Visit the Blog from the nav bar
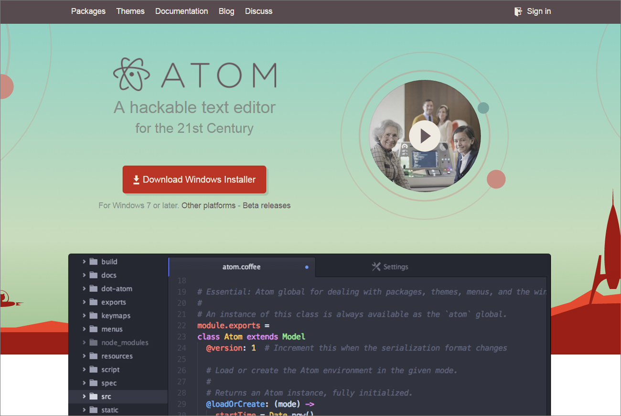 pos(226,11)
